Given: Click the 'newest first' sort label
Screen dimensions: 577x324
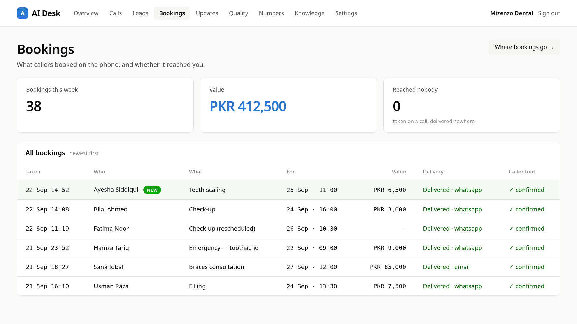Looking at the screenshot, I should (84, 153).
